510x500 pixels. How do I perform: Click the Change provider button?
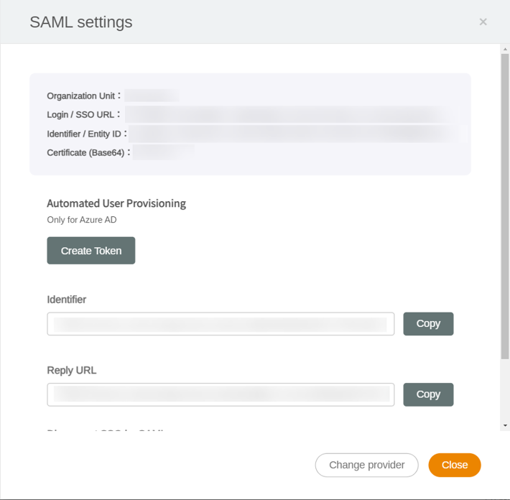point(366,465)
